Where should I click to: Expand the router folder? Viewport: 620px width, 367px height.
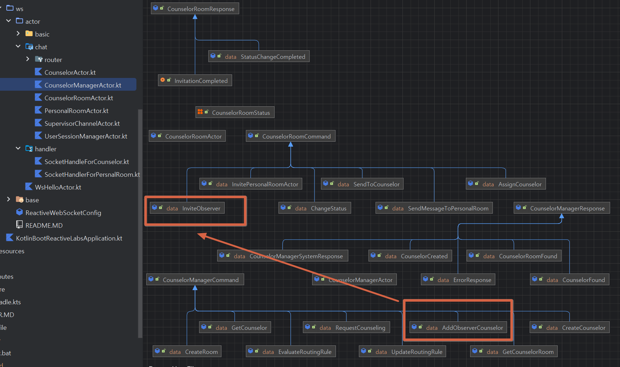pos(28,60)
